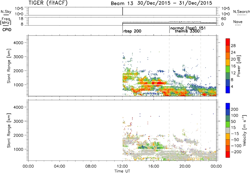Click the 'normal (fast) 151' CPID text
The height and width of the screenshot is (173, 250).
click(x=188, y=28)
